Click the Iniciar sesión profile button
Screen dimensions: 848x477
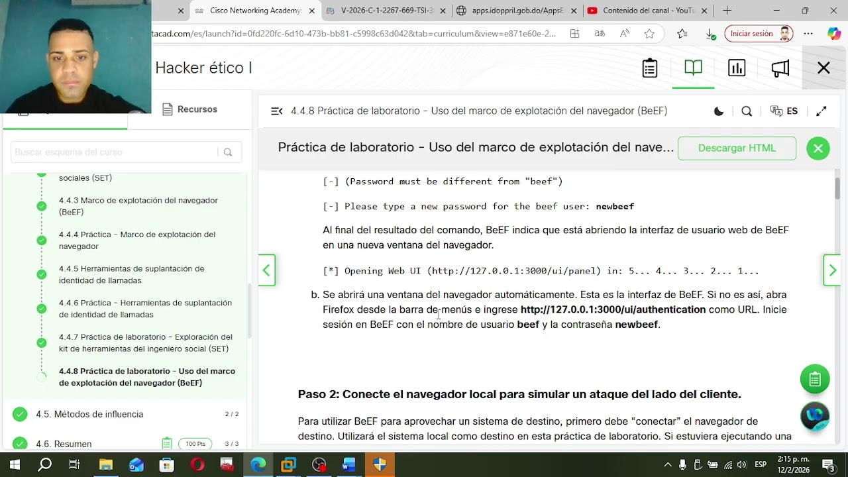coord(759,34)
